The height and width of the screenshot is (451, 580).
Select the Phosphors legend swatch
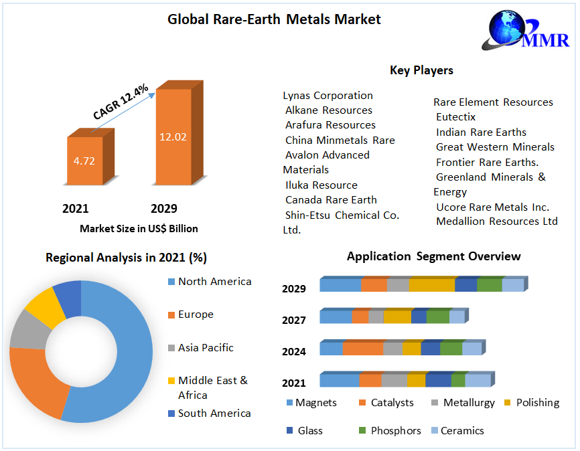[364, 431]
